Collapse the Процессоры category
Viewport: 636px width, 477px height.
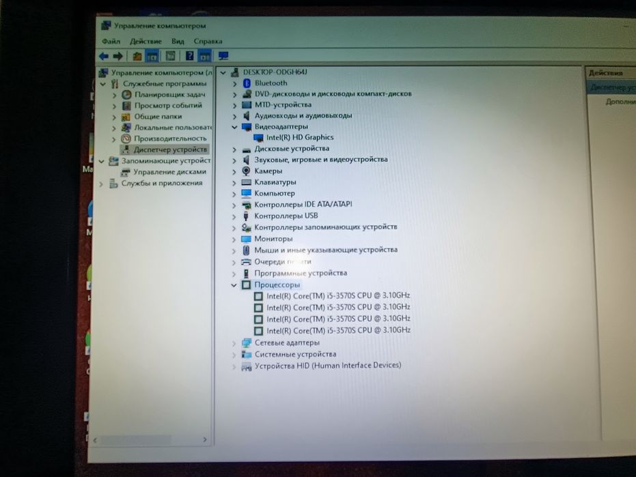pyautogui.click(x=234, y=285)
